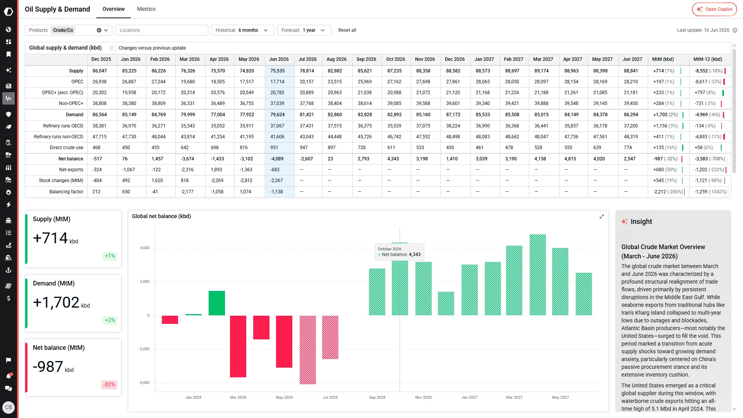Click the table vertical scrollbar
Screen dimensions: 743x418
734,111
